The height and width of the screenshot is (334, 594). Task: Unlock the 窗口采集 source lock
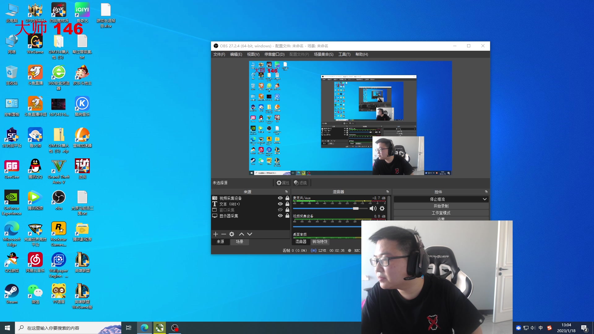tap(287, 210)
